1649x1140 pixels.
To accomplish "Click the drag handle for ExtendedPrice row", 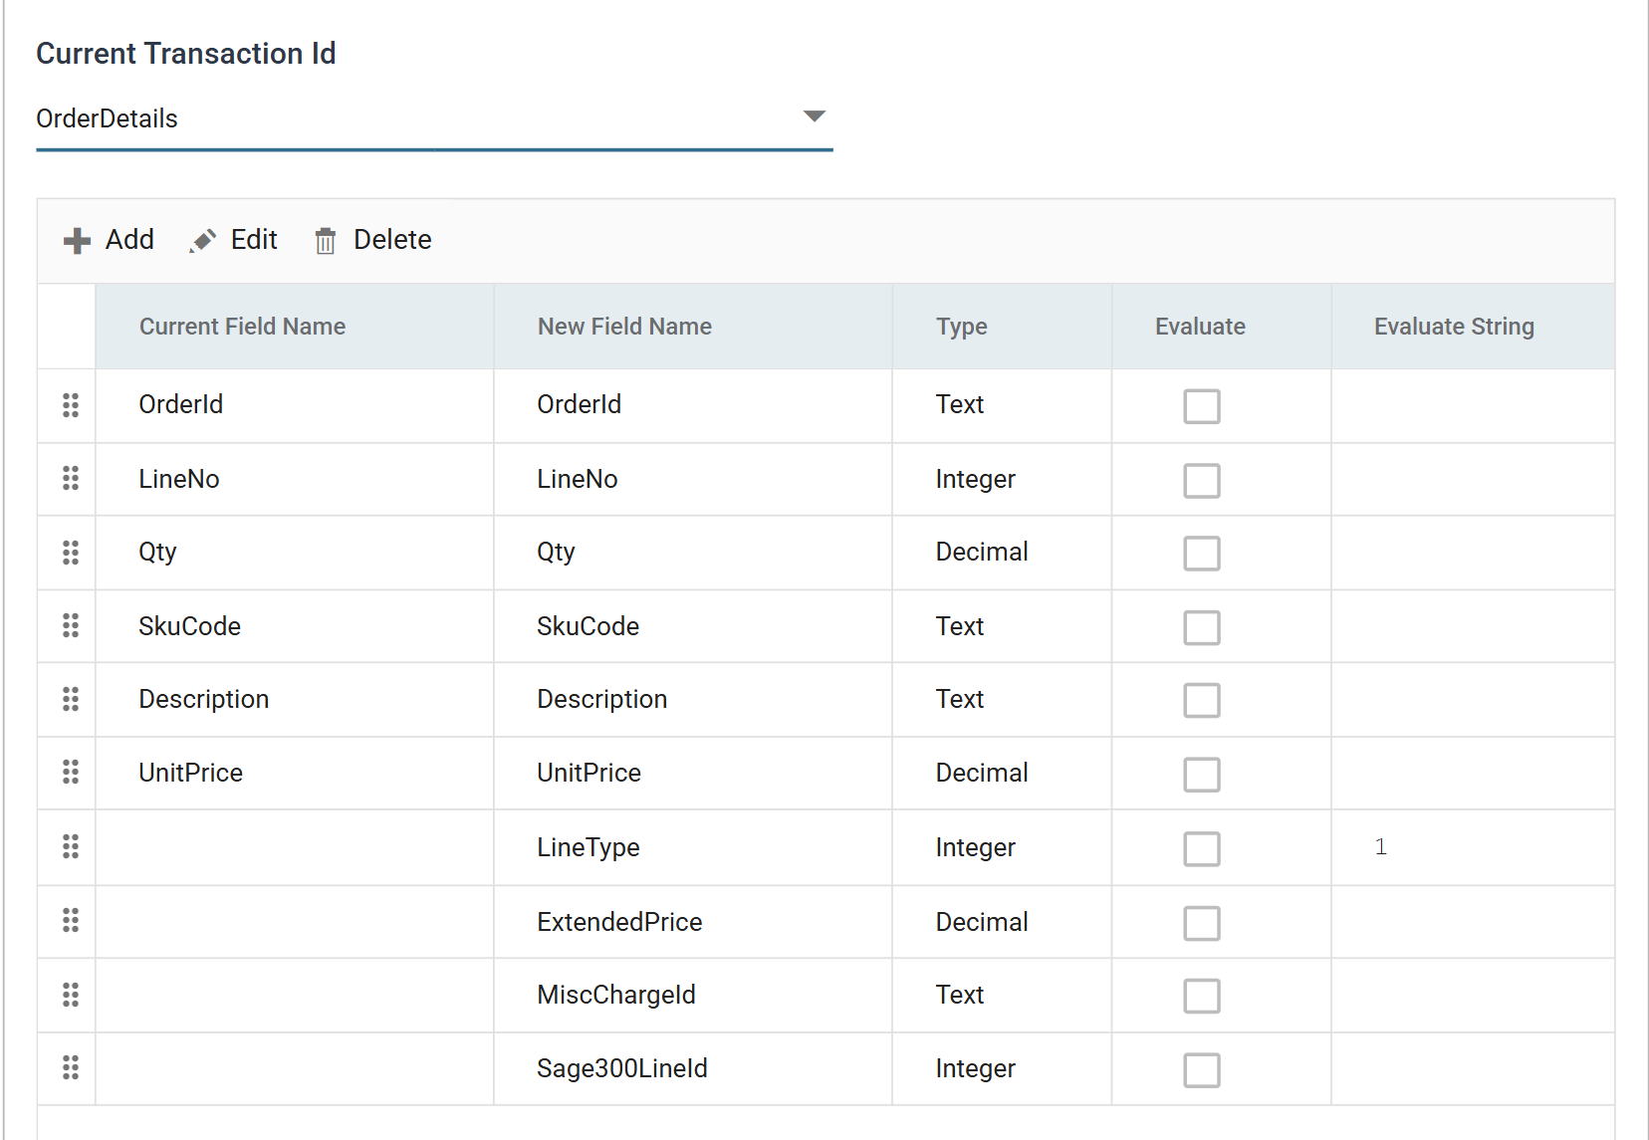I will click(x=71, y=920).
